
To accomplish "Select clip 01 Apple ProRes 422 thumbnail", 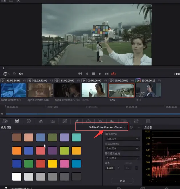I will 13,90.
